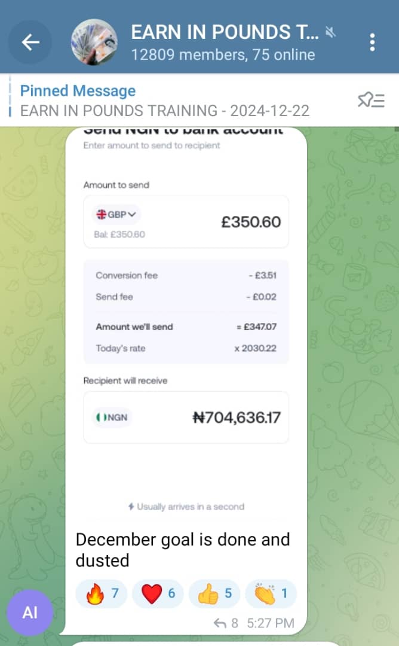Click the lightning bolt arrival icon
The width and height of the screenshot is (399, 646).
[x=131, y=507]
